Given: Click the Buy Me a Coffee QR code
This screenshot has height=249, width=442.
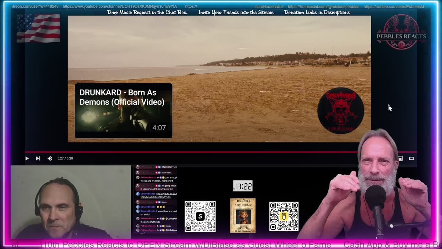Looking at the screenshot, I should point(284,216).
